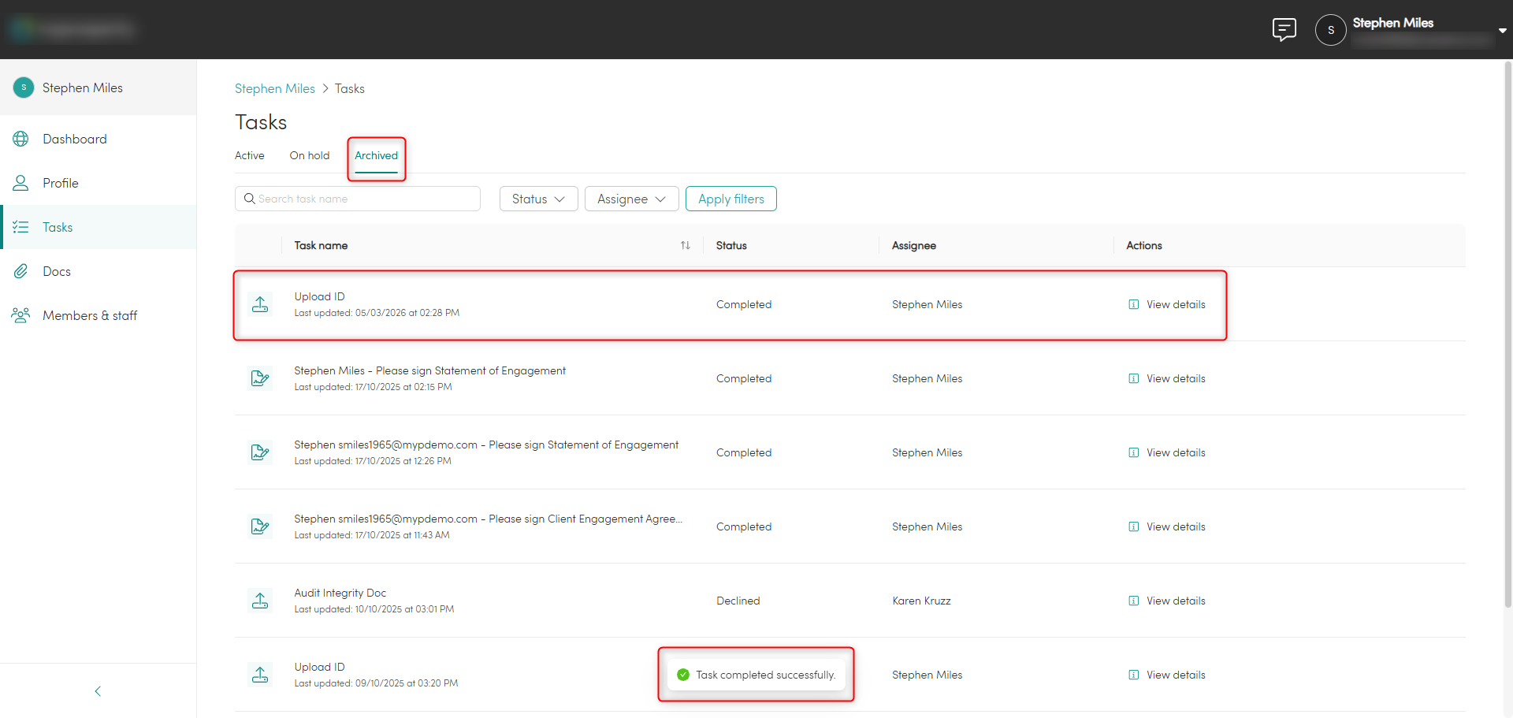Click sign icon for Client Engagement task

point(260,526)
